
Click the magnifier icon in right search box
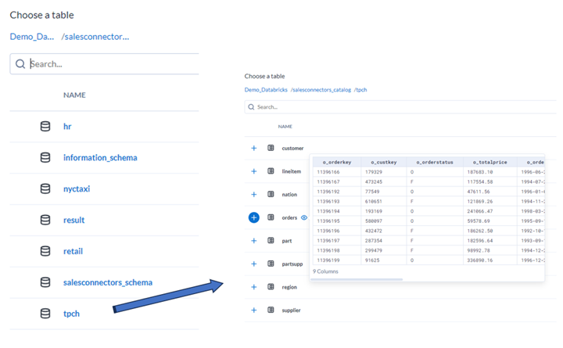click(251, 107)
